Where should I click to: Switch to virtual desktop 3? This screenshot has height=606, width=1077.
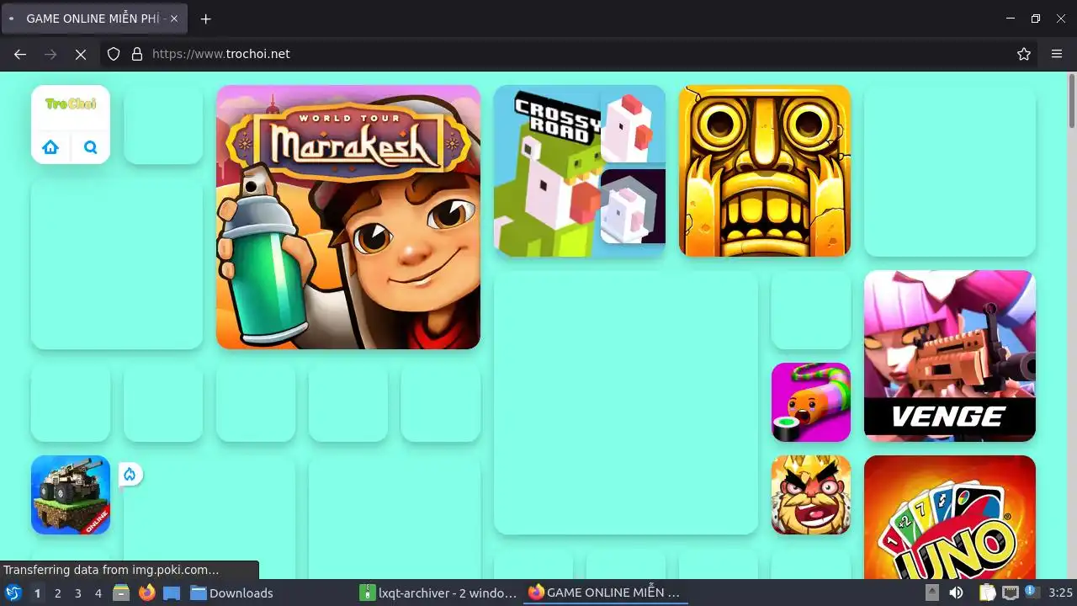77,593
